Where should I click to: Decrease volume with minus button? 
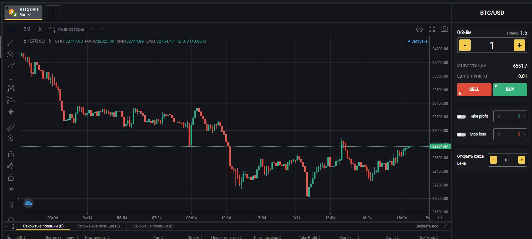(x=465, y=45)
